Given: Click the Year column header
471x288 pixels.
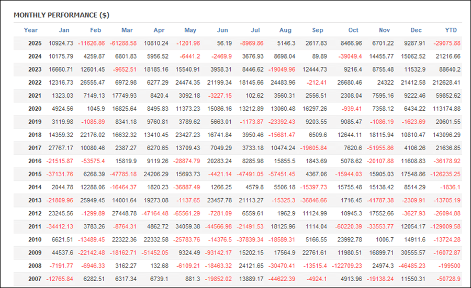Looking at the screenshot, I should [31, 30].
